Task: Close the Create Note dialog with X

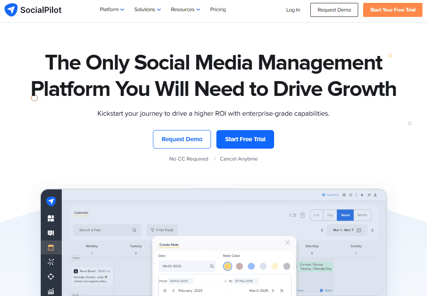Action: (287, 242)
